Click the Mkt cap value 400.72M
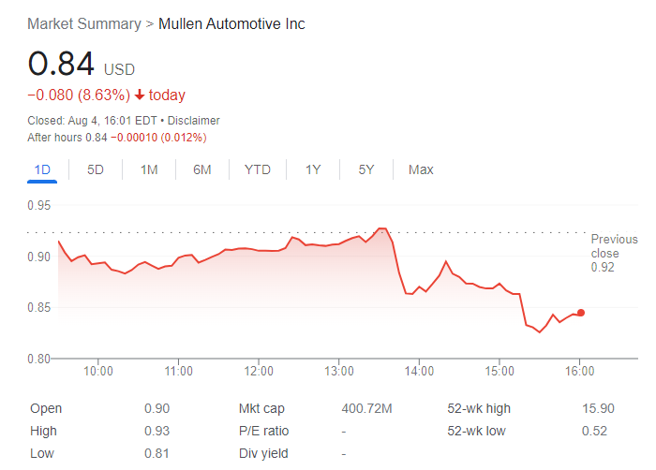Viewport: 656px width, 470px height. pos(366,409)
